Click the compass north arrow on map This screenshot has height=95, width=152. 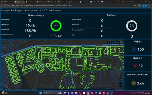pyautogui.click(x=121, y=76)
